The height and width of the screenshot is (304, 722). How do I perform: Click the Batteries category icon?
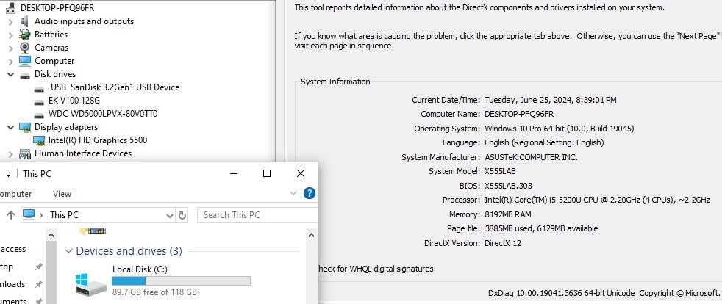pyautogui.click(x=25, y=35)
